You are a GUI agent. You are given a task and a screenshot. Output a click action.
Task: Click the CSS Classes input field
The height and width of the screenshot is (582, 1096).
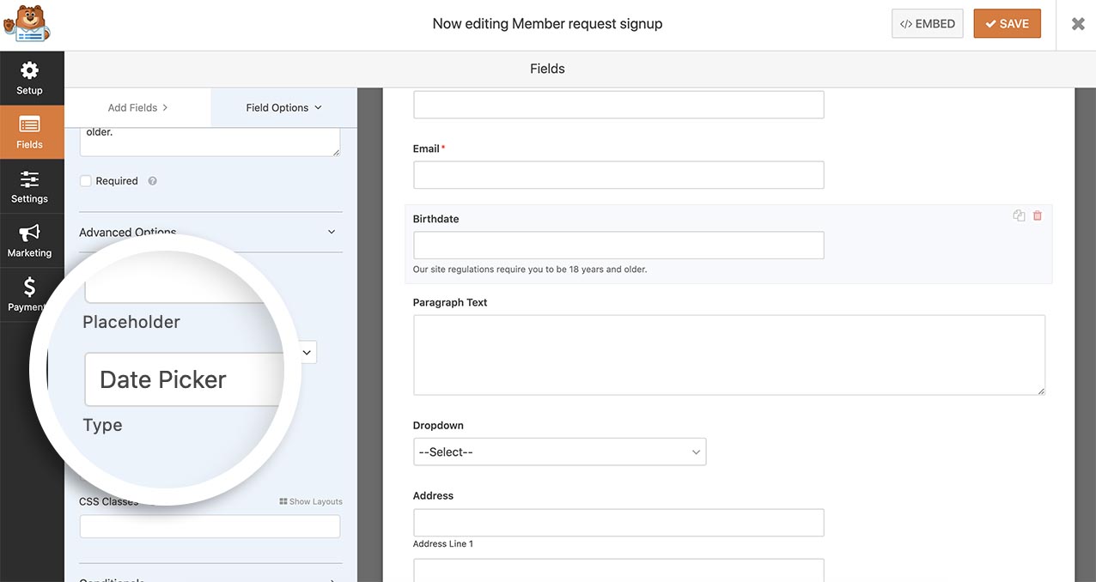210,526
